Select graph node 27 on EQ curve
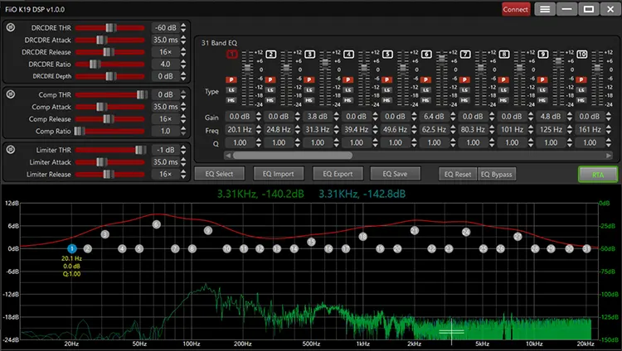 coord(518,237)
